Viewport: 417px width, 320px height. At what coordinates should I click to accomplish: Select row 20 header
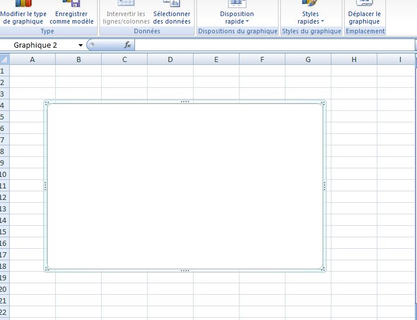[x=5, y=289]
